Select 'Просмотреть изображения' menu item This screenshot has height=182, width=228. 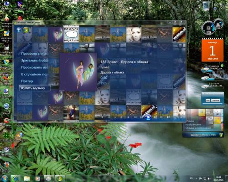(x=34, y=67)
